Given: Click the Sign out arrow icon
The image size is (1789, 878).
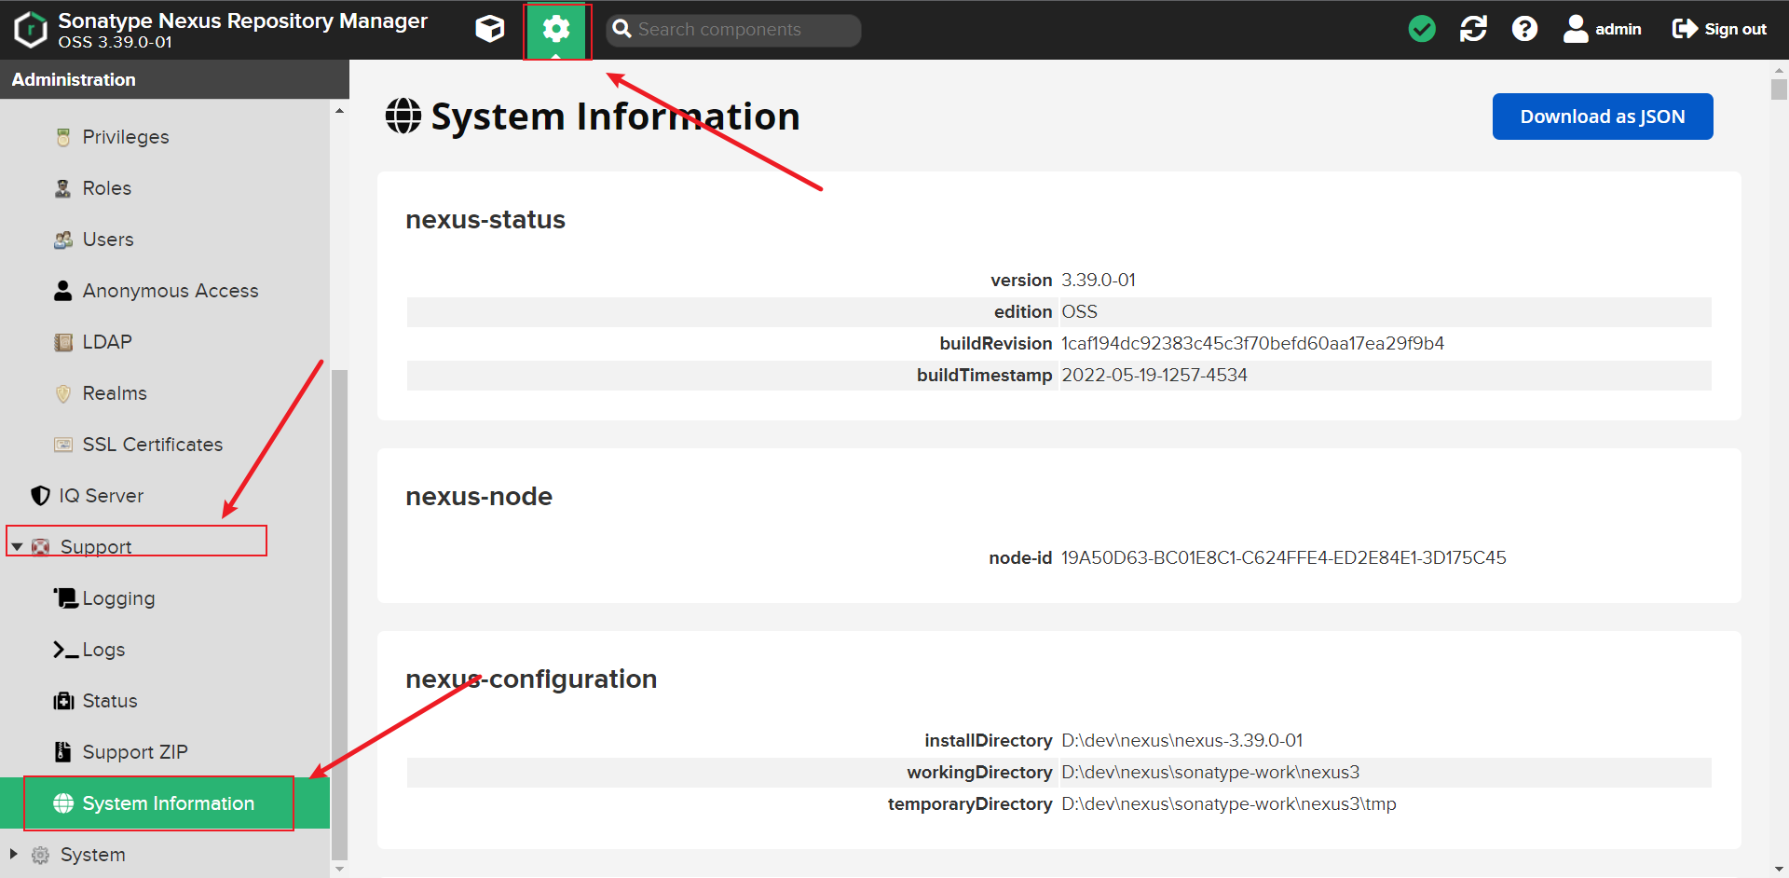Looking at the screenshot, I should (1685, 29).
